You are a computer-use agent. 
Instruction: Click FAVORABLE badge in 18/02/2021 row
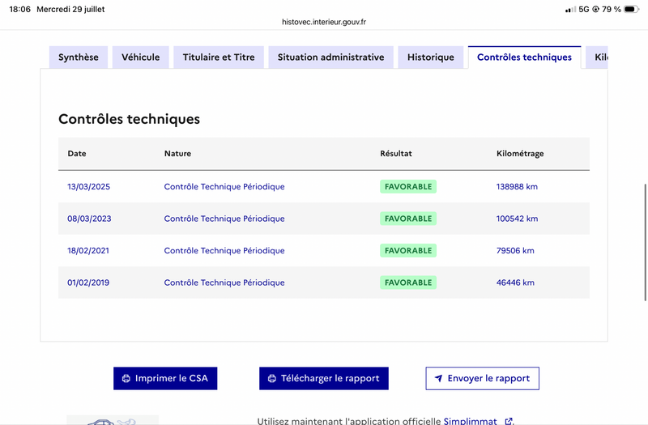coord(408,251)
